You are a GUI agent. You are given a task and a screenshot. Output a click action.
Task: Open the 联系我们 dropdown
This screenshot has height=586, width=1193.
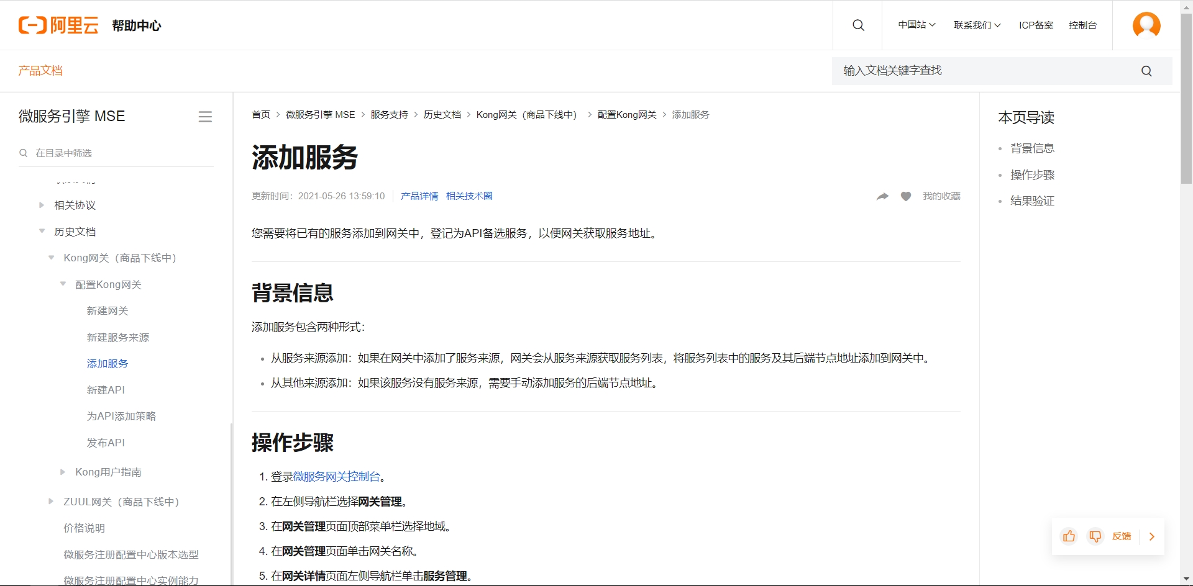pos(977,25)
